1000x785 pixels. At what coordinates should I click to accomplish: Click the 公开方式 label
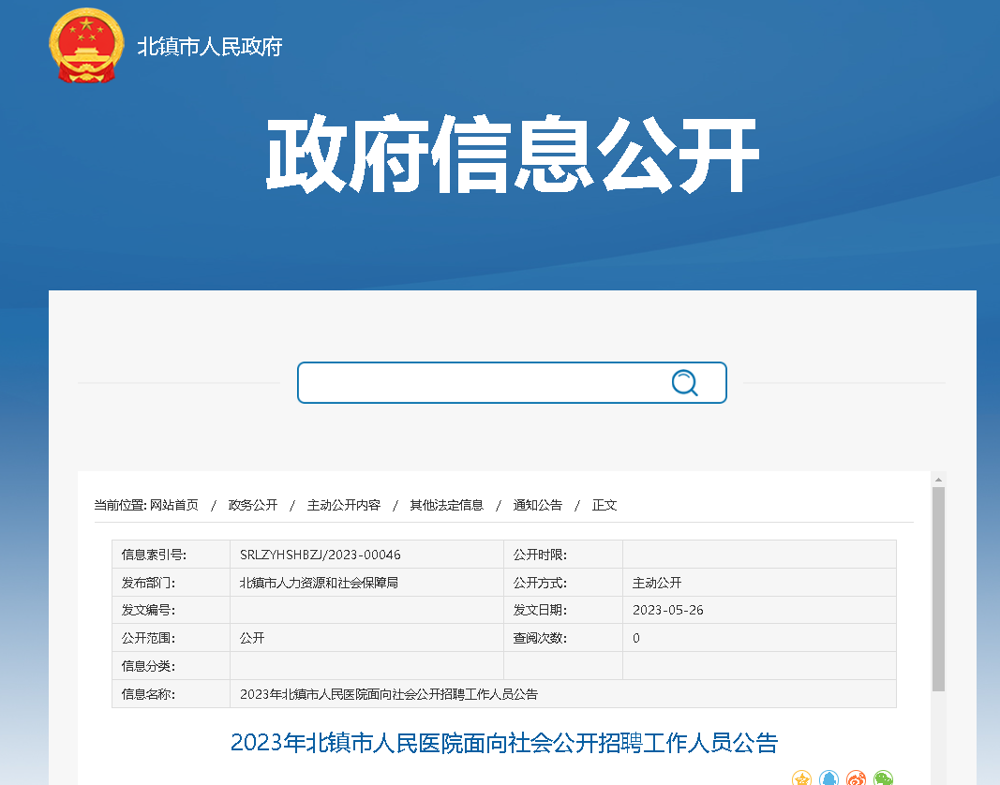[x=540, y=583]
